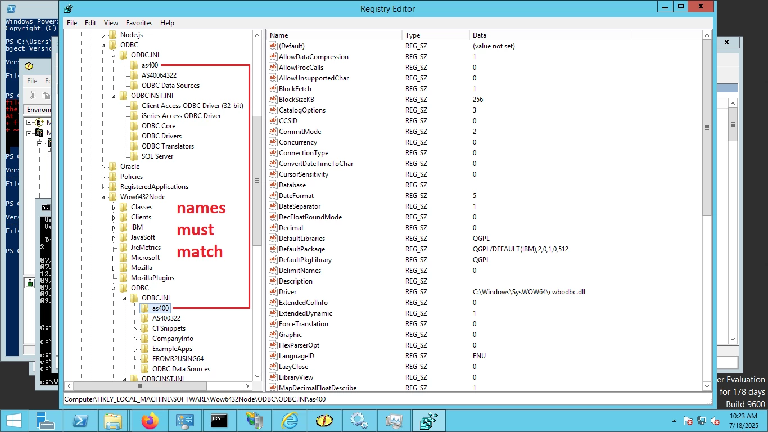Select the Mozilla key
Image resolution: width=768 pixels, height=432 pixels.
click(141, 268)
